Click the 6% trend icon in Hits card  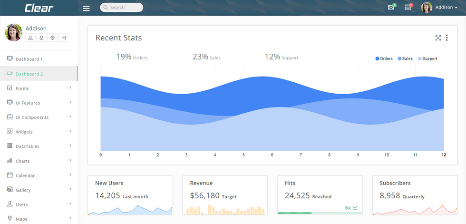tap(355, 208)
